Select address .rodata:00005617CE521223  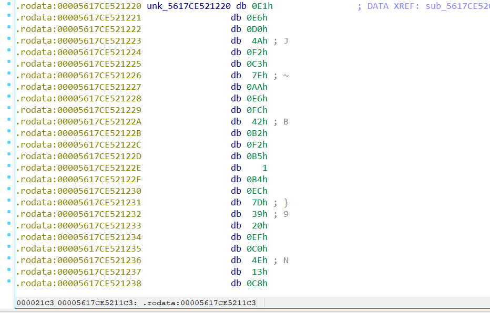pos(79,40)
